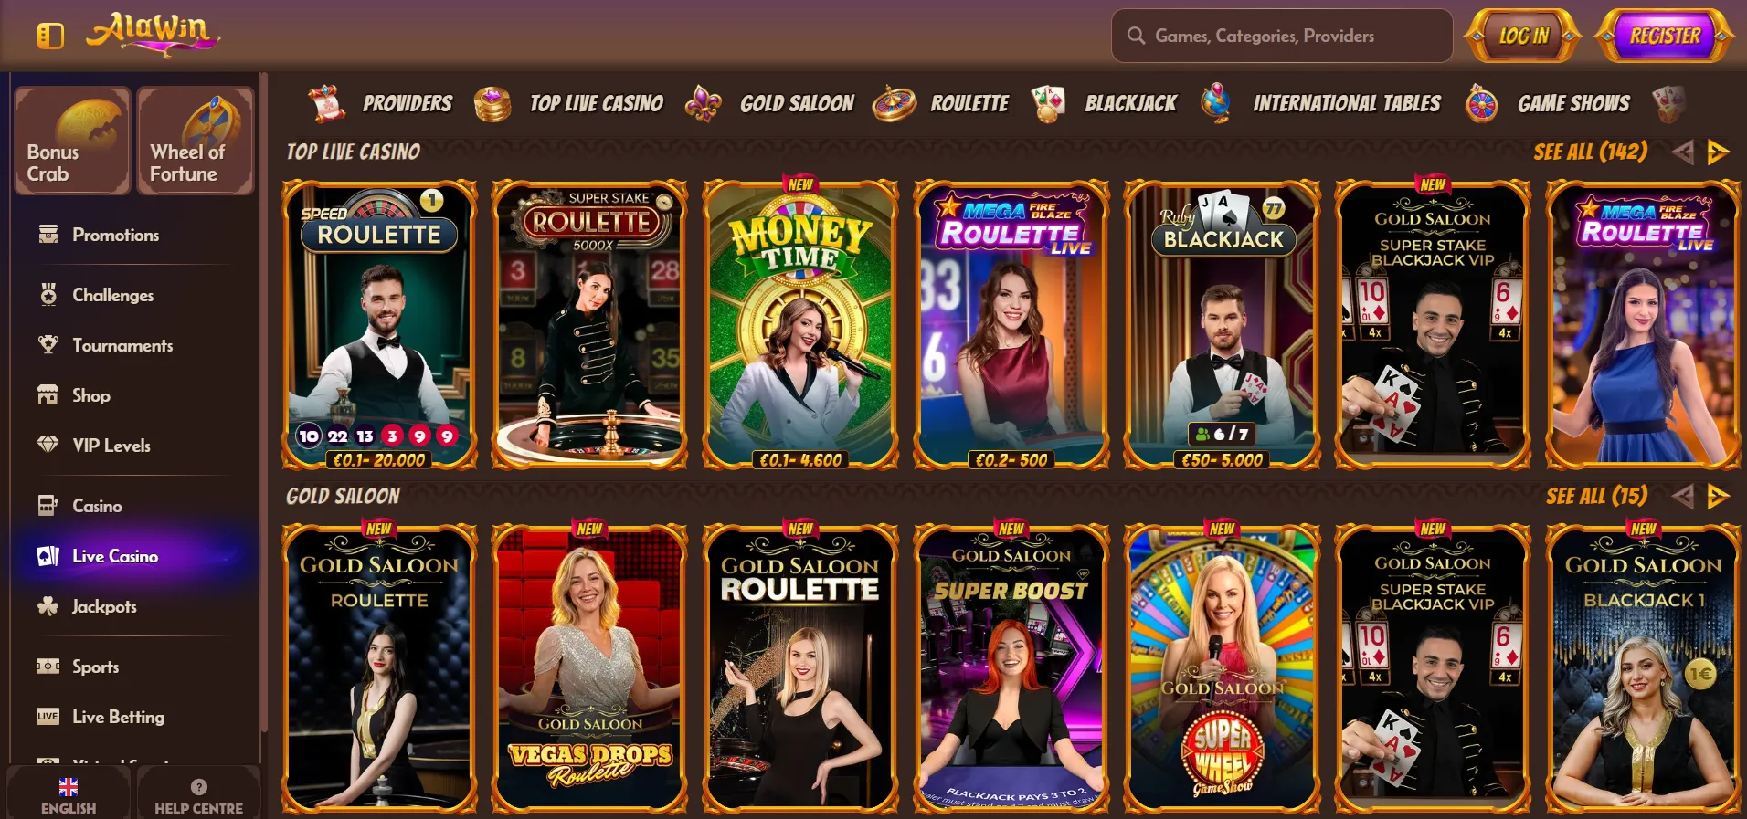Viewport: 1747px width, 819px height.
Task: Click the Log In button
Action: tap(1523, 36)
